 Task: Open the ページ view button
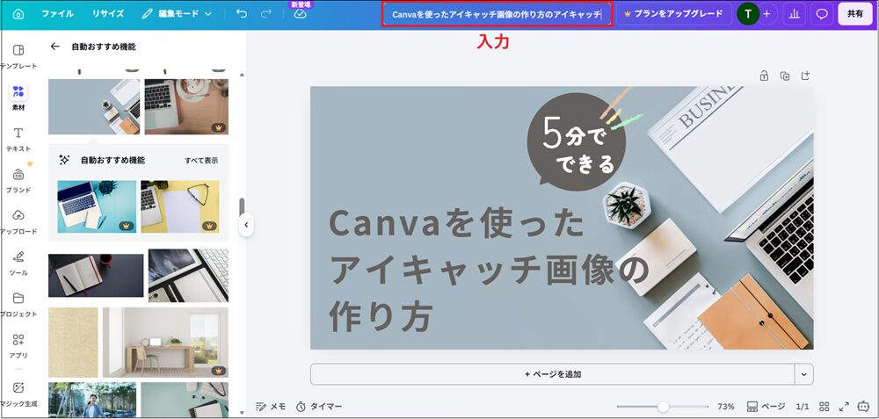click(x=766, y=407)
